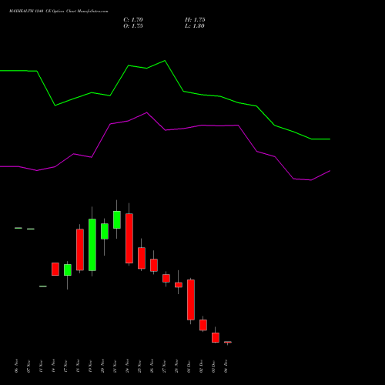This screenshot has height=385, width=385.
Task: Select the green dash marker above 06 Nov
Action: (18, 228)
